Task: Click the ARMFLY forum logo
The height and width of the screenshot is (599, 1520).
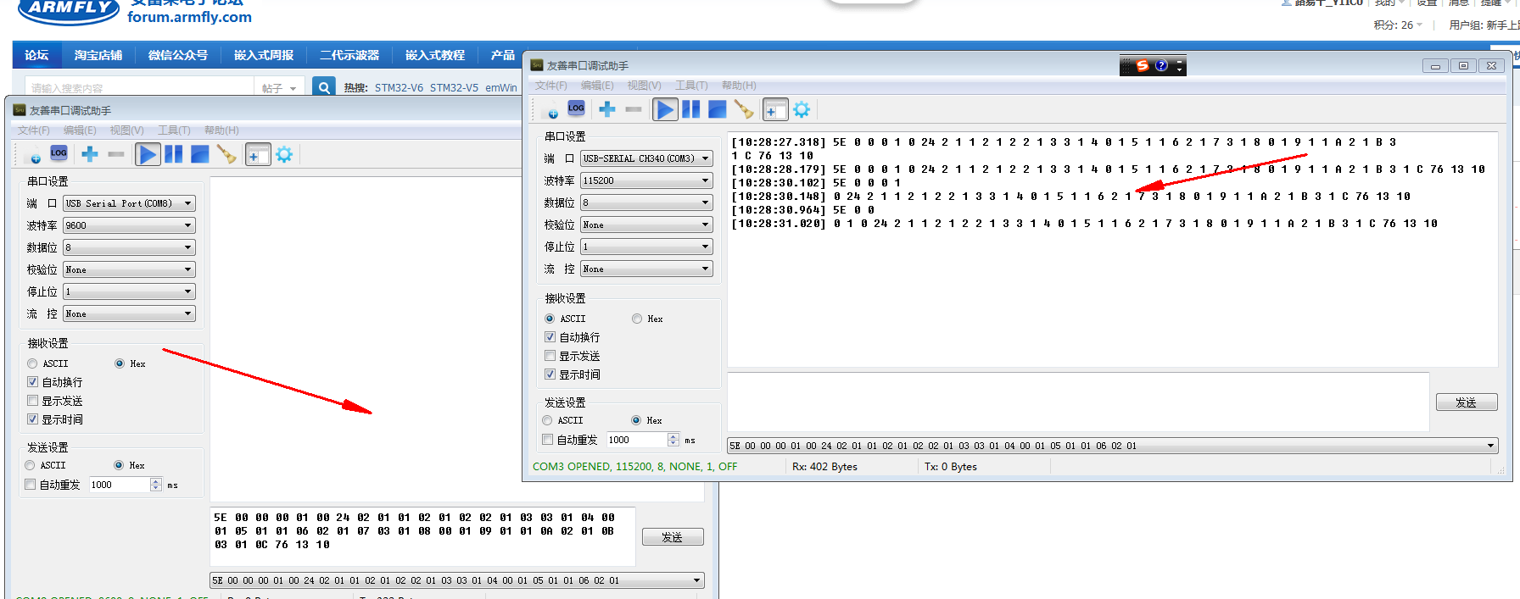Action: pyautogui.click(x=70, y=10)
